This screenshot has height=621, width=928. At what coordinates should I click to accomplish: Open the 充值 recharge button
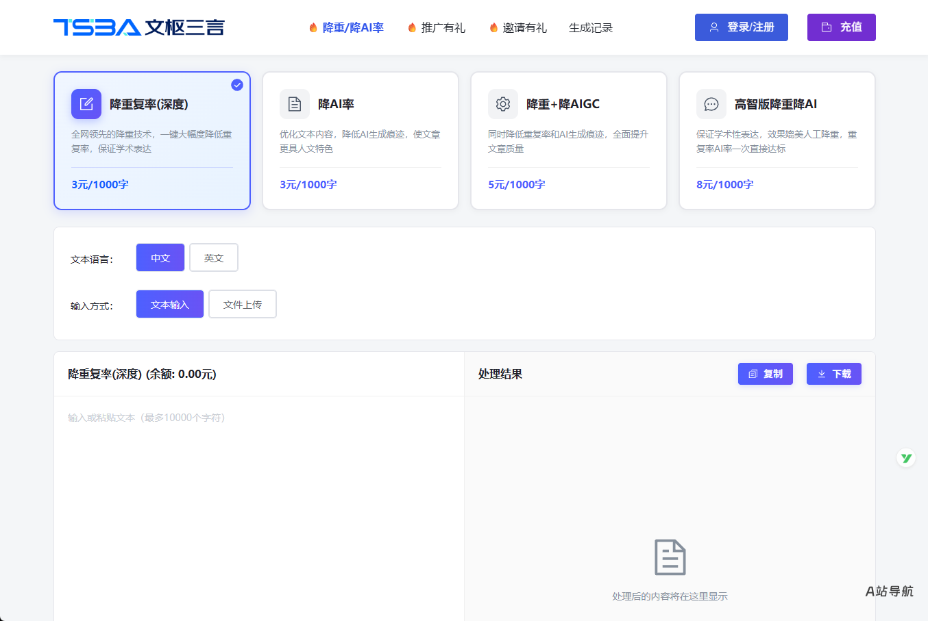coord(842,27)
